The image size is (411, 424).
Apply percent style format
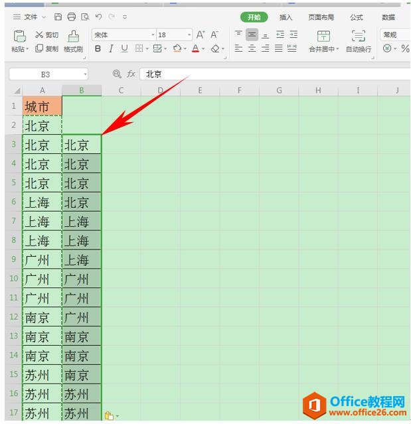coord(405,48)
